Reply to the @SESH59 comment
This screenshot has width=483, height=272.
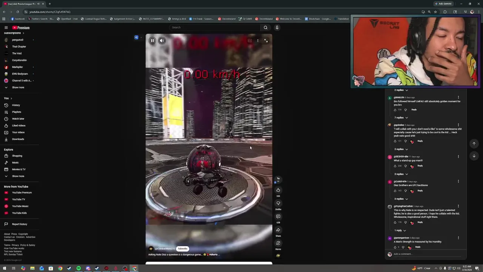point(420,166)
